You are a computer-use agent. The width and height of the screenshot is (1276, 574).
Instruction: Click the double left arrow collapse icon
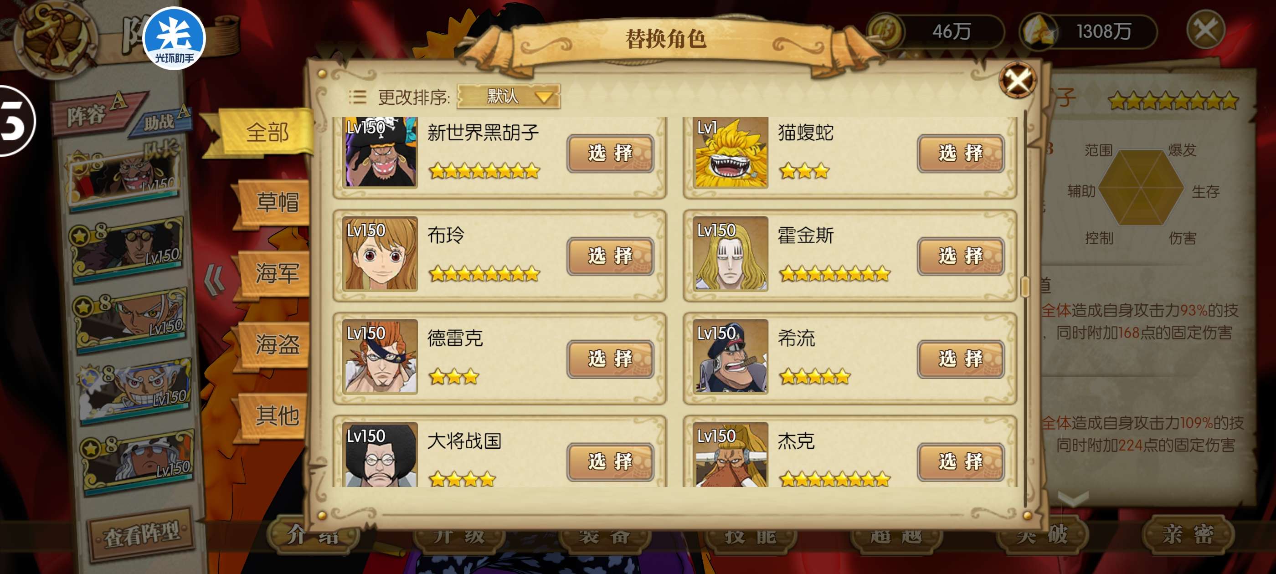pos(215,280)
